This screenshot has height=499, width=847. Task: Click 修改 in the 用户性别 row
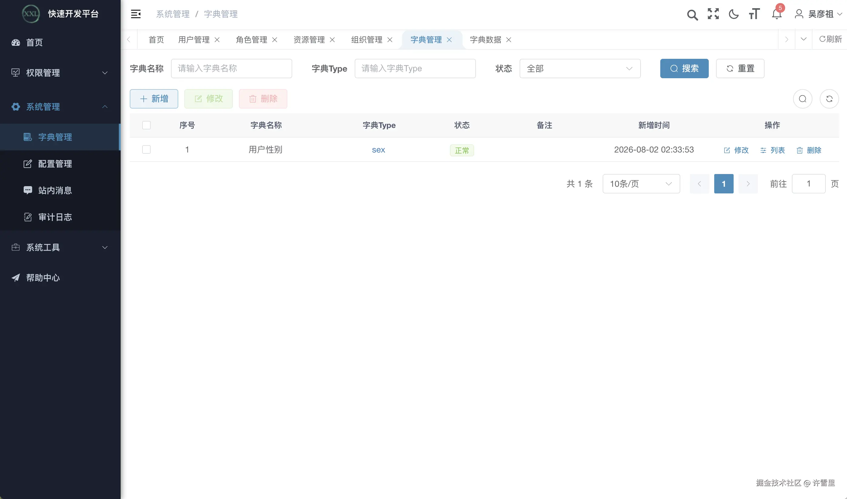click(x=736, y=150)
